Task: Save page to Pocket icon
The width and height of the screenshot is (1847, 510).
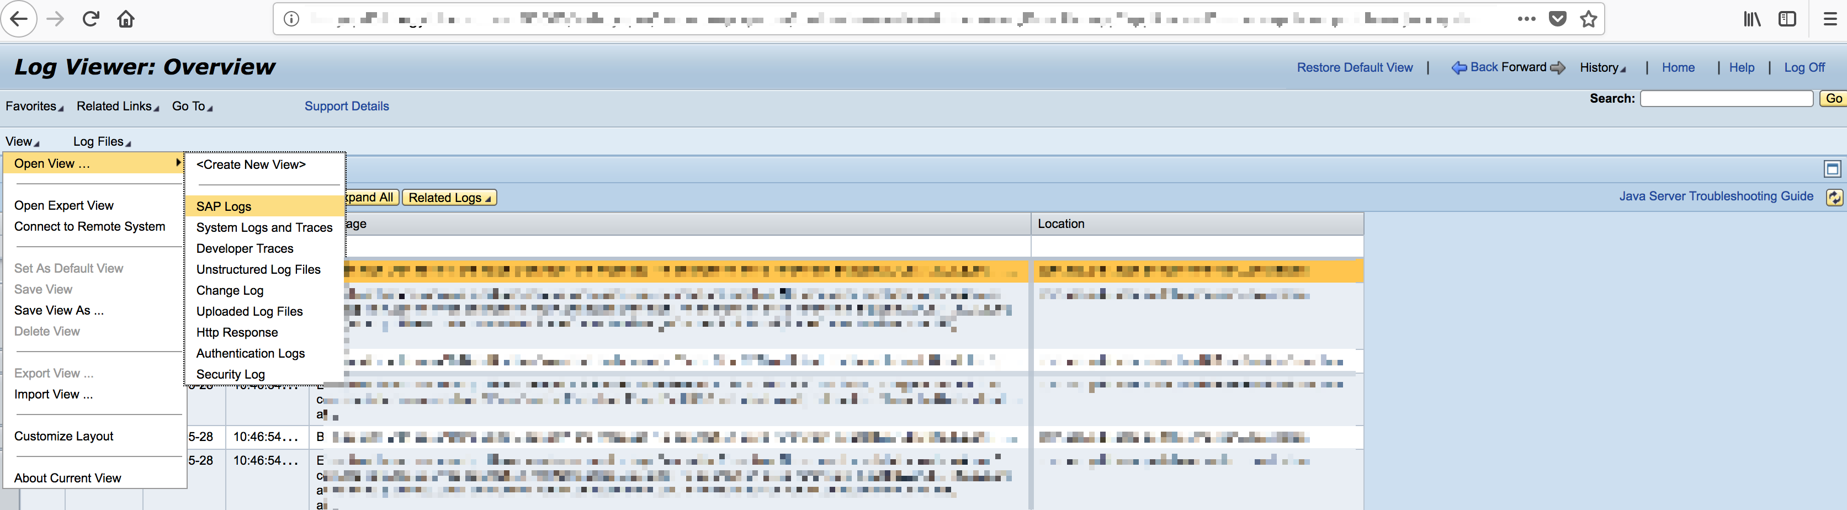Action: [1557, 19]
